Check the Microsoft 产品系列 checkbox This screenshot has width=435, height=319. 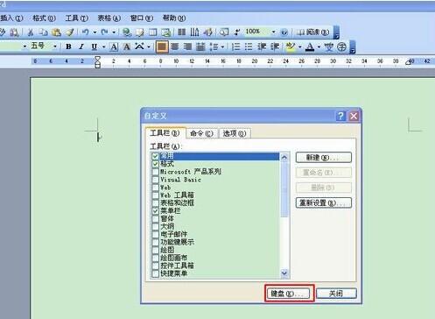pyautogui.click(x=155, y=172)
